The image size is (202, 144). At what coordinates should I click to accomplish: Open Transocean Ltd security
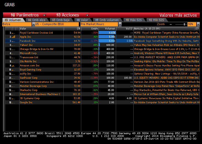coord(29,57)
